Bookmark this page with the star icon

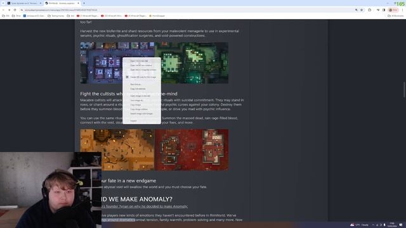[x=362, y=10]
